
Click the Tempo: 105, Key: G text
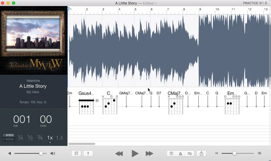point(33,102)
